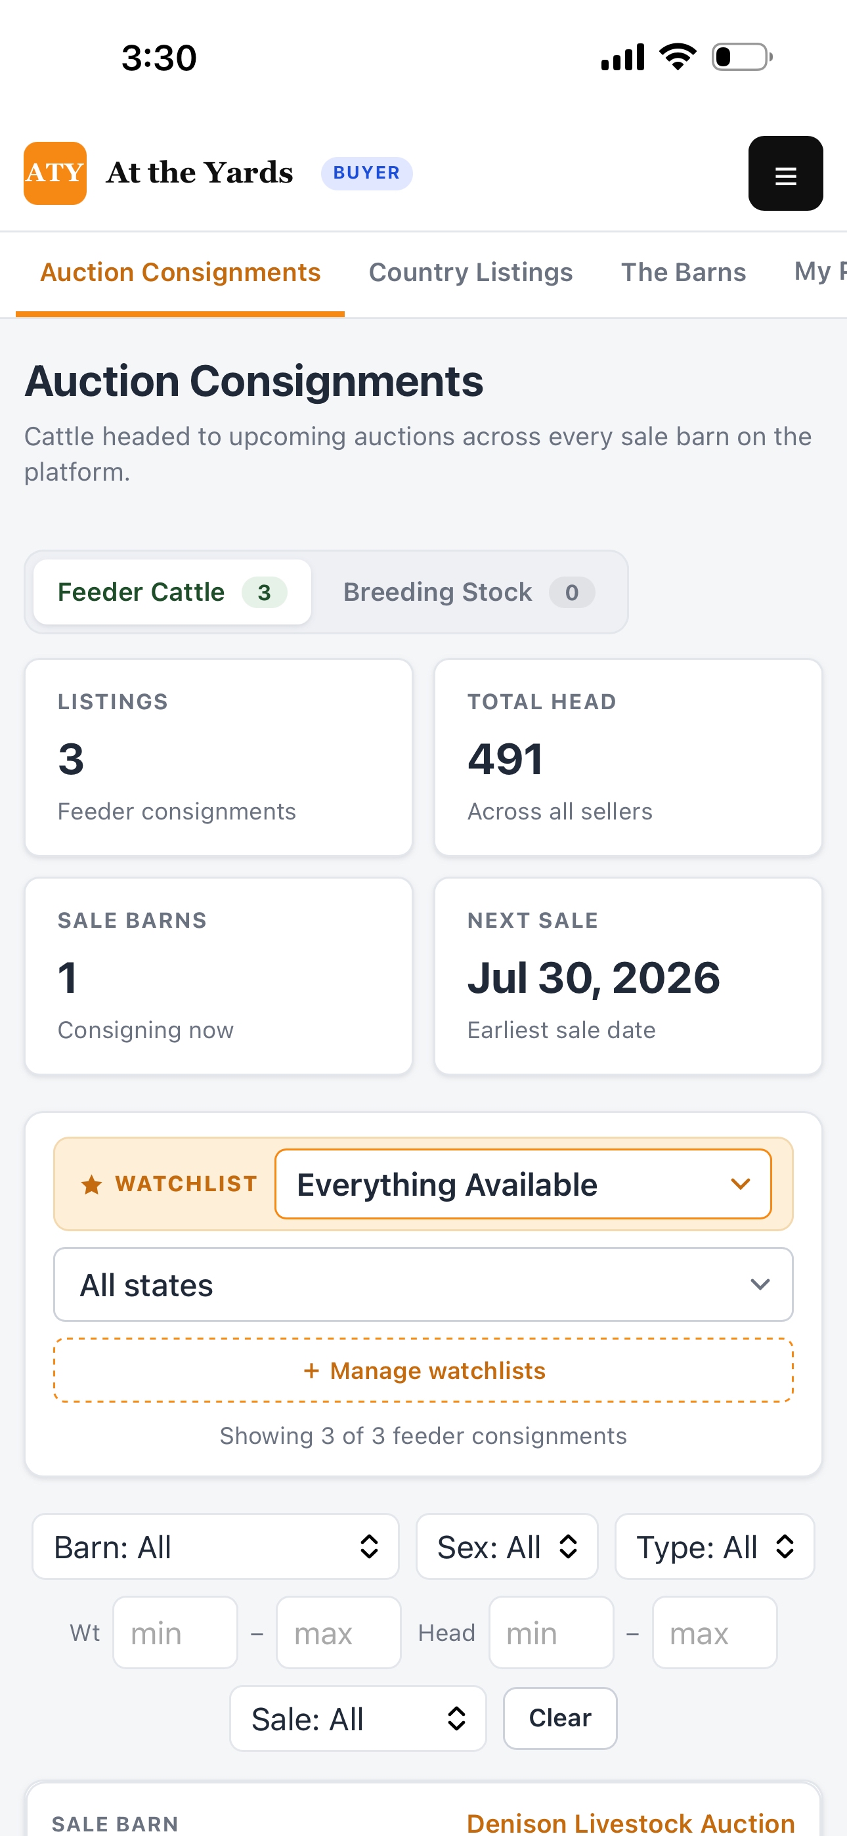Viewport: 847px width, 1836px height.
Task: Open the Sex: All selector
Action: (x=506, y=1546)
